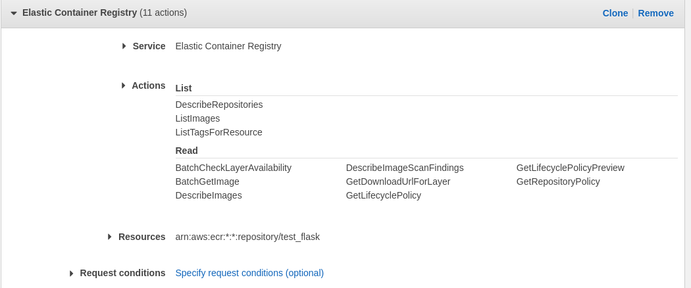This screenshot has width=691, height=288.
Task: Clone the Elastic Container Registry statement
Action: (x=615, y=13)
